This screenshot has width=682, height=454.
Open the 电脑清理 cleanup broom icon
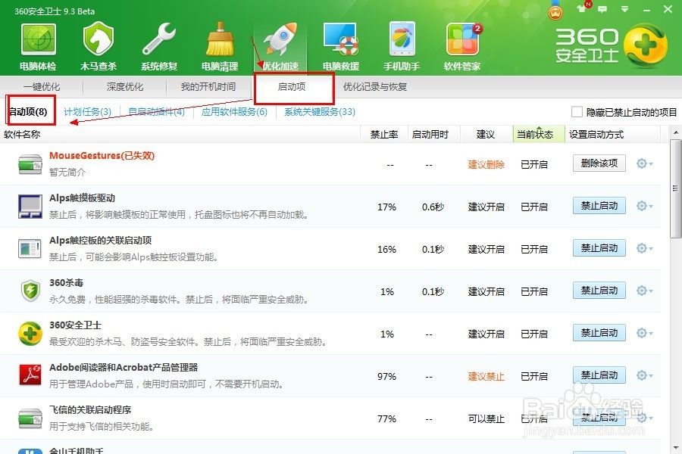point(219,39)
